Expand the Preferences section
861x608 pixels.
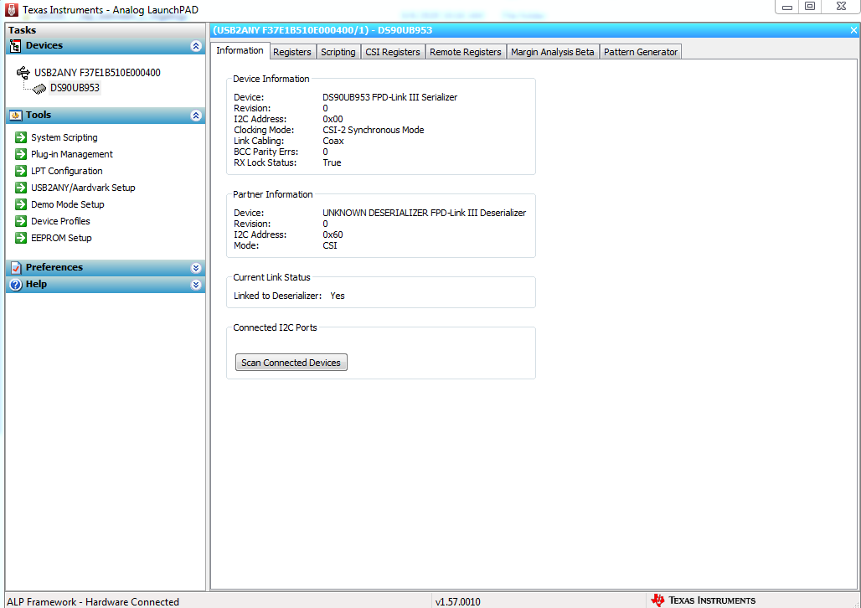pyautogui.click(x=196, y=268)
